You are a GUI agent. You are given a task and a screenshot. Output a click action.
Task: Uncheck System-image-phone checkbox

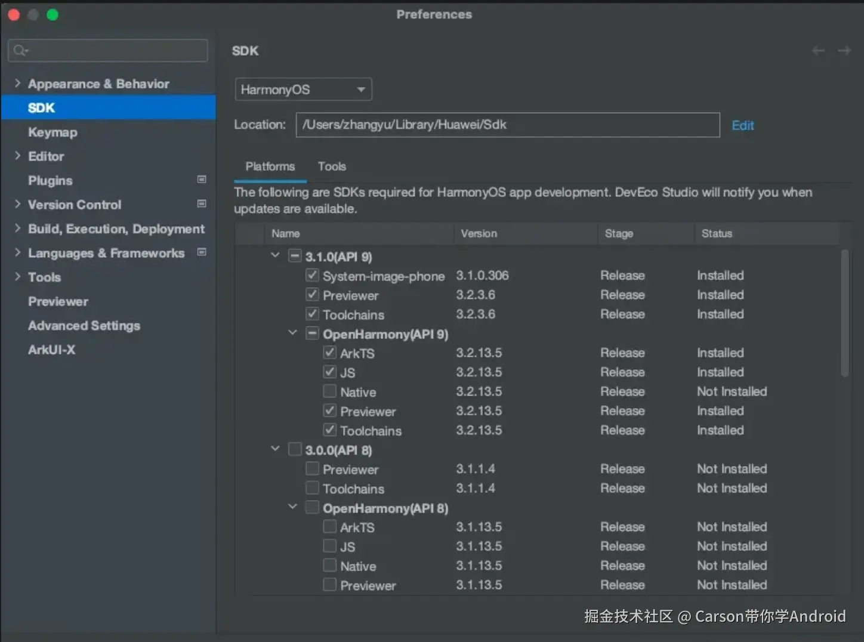tap(312, 275)
